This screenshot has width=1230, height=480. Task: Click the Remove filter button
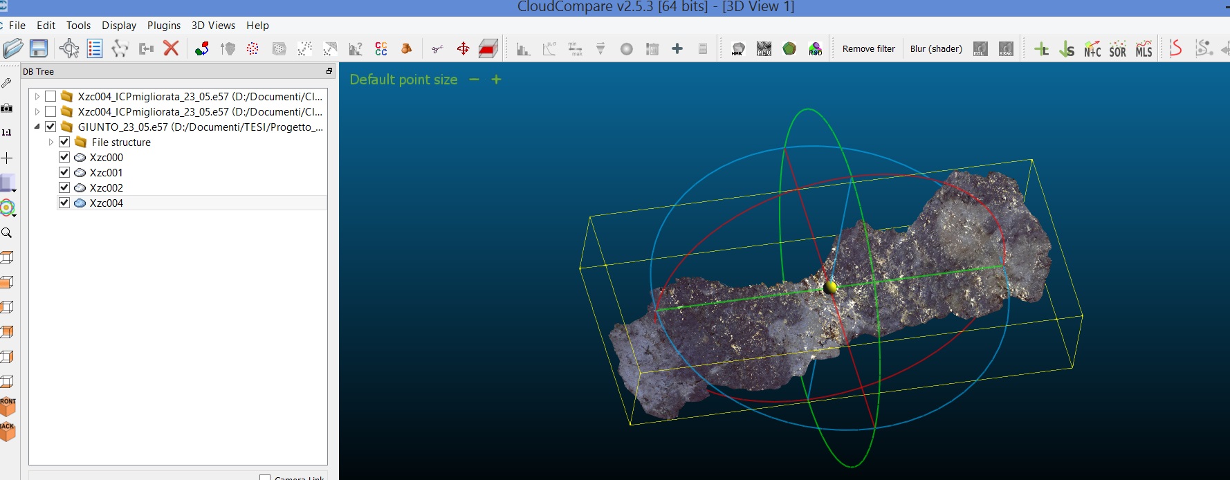click(868, 49)
